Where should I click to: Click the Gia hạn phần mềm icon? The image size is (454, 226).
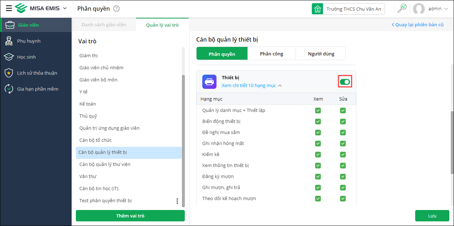point(9,89)
